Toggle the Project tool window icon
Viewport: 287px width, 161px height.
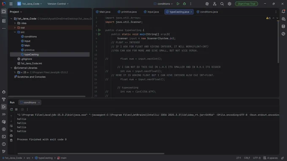(4, 11)
